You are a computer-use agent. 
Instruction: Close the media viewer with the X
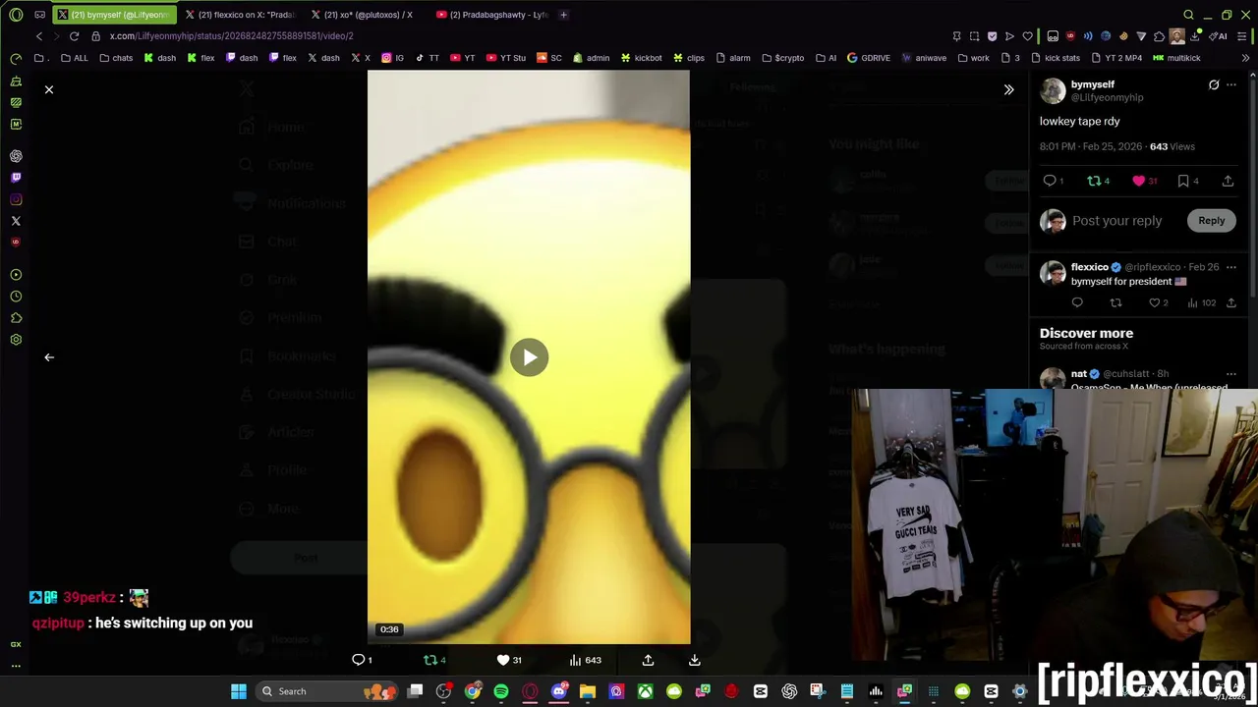point(49,89)
